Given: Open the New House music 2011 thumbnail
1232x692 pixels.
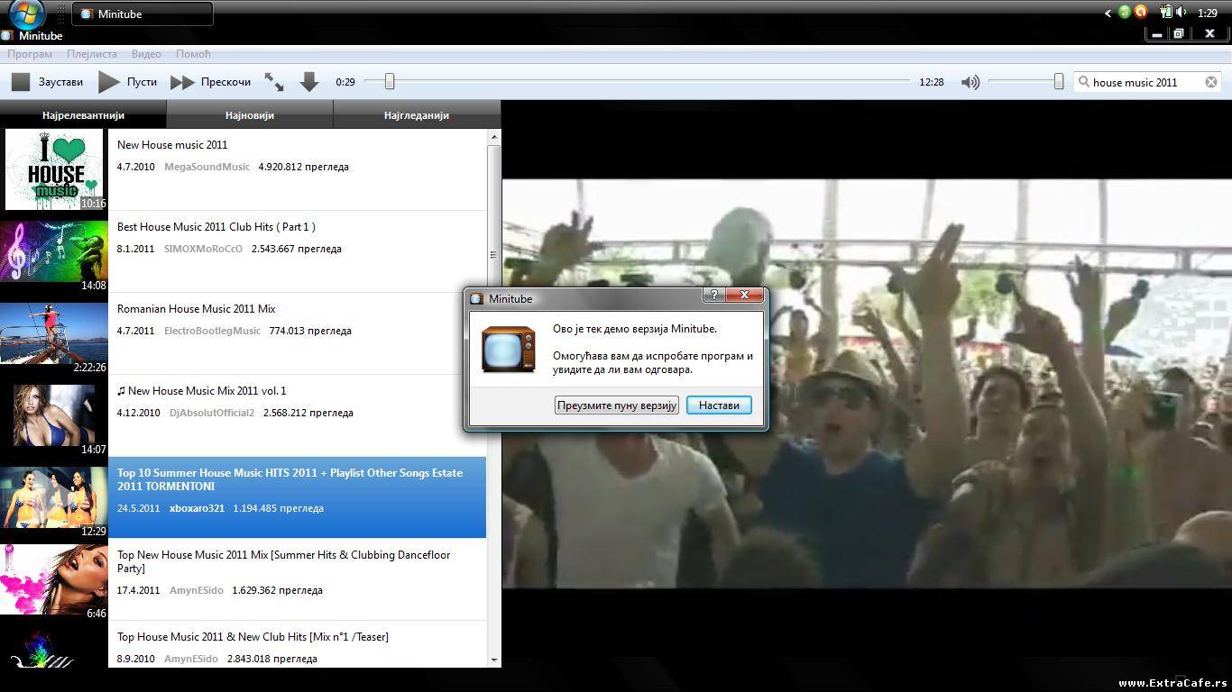Looking at the screenshot, I should [x=54, y=169].
